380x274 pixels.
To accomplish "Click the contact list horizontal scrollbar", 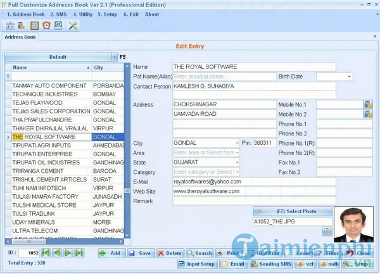I will (x=65, y=241).
